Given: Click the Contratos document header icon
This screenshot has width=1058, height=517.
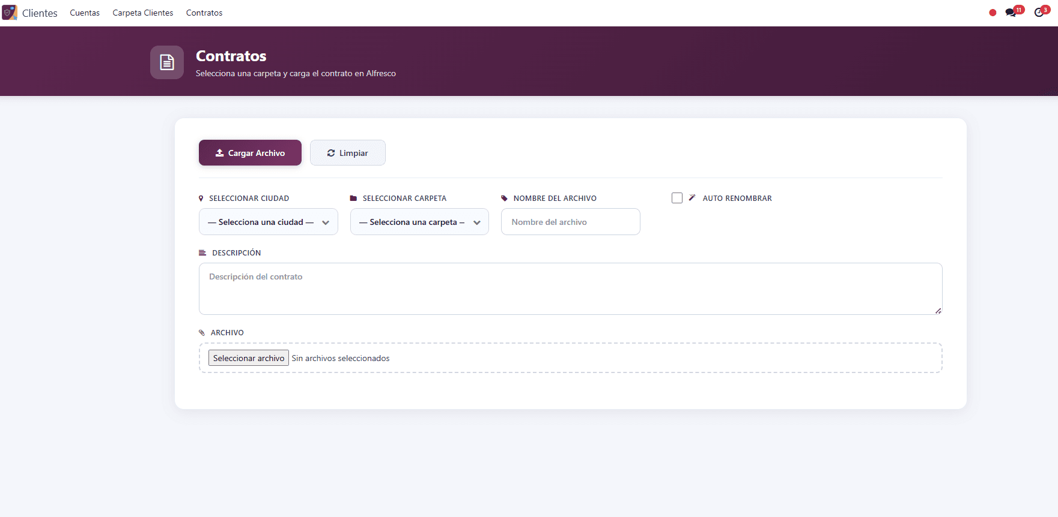Looking at the screenshot, I should point(167,62).
